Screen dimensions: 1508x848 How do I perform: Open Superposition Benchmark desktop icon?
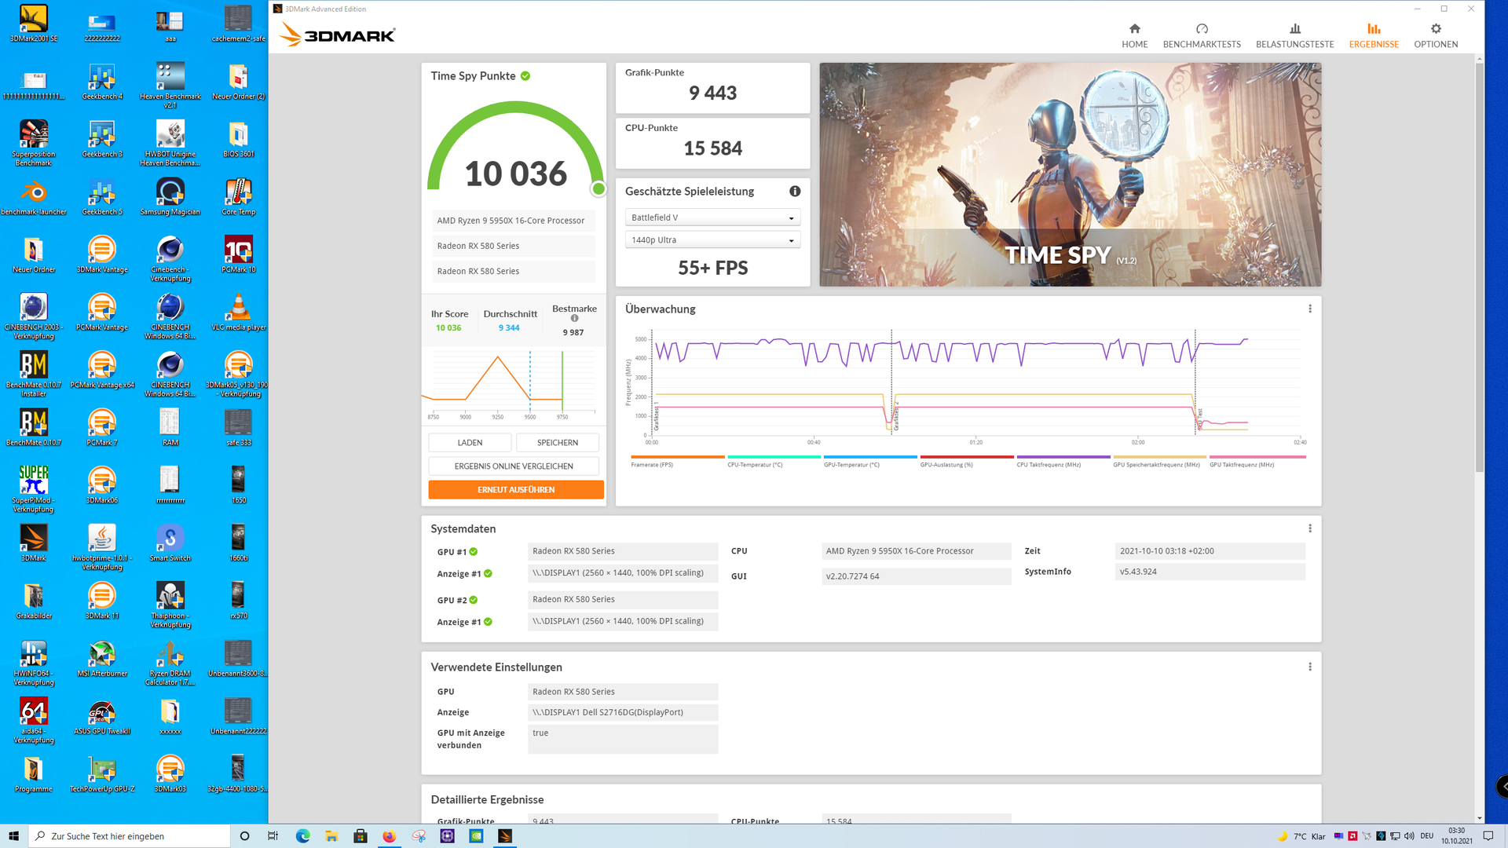[34, 143]
